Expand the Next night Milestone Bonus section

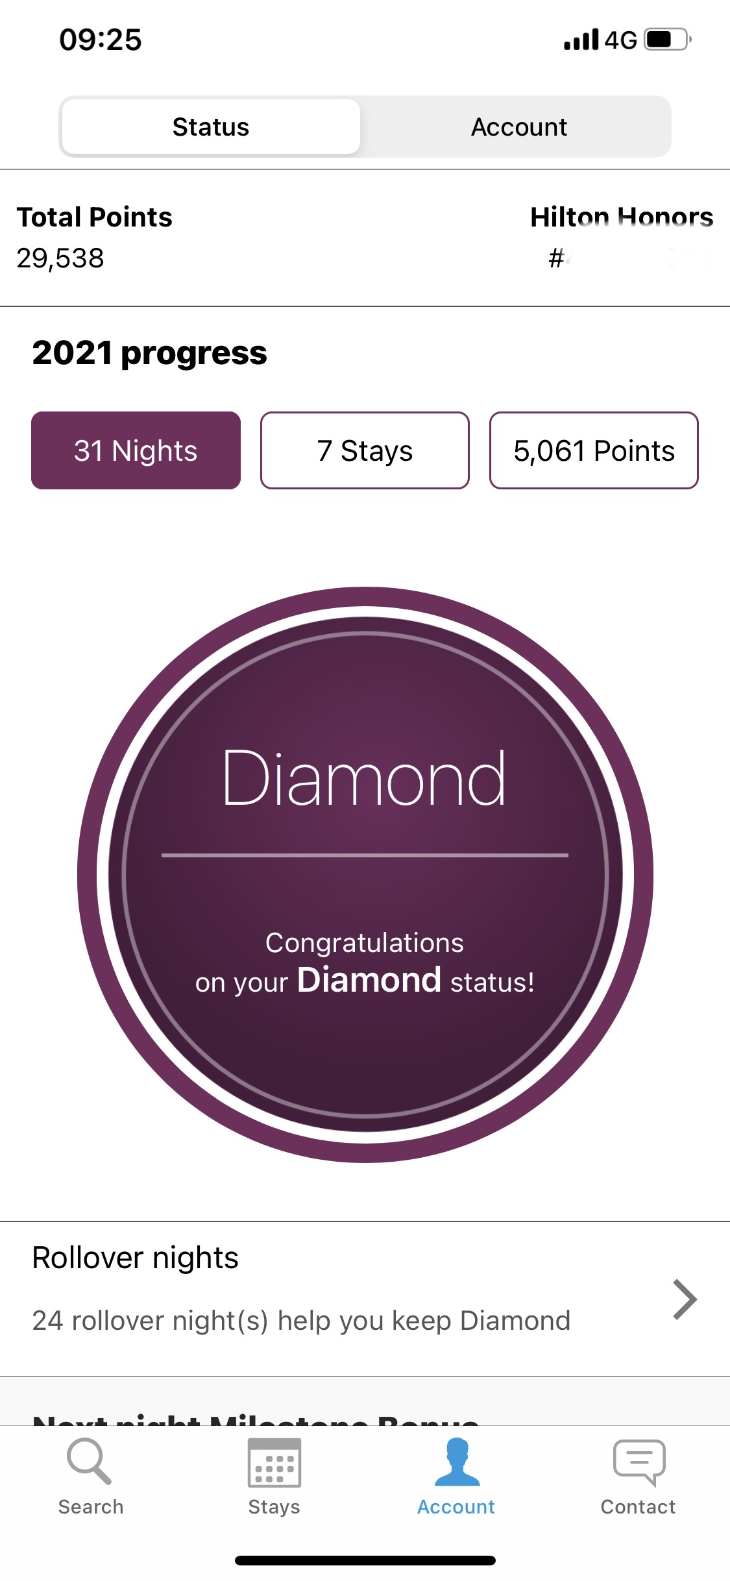point(256,1419)
